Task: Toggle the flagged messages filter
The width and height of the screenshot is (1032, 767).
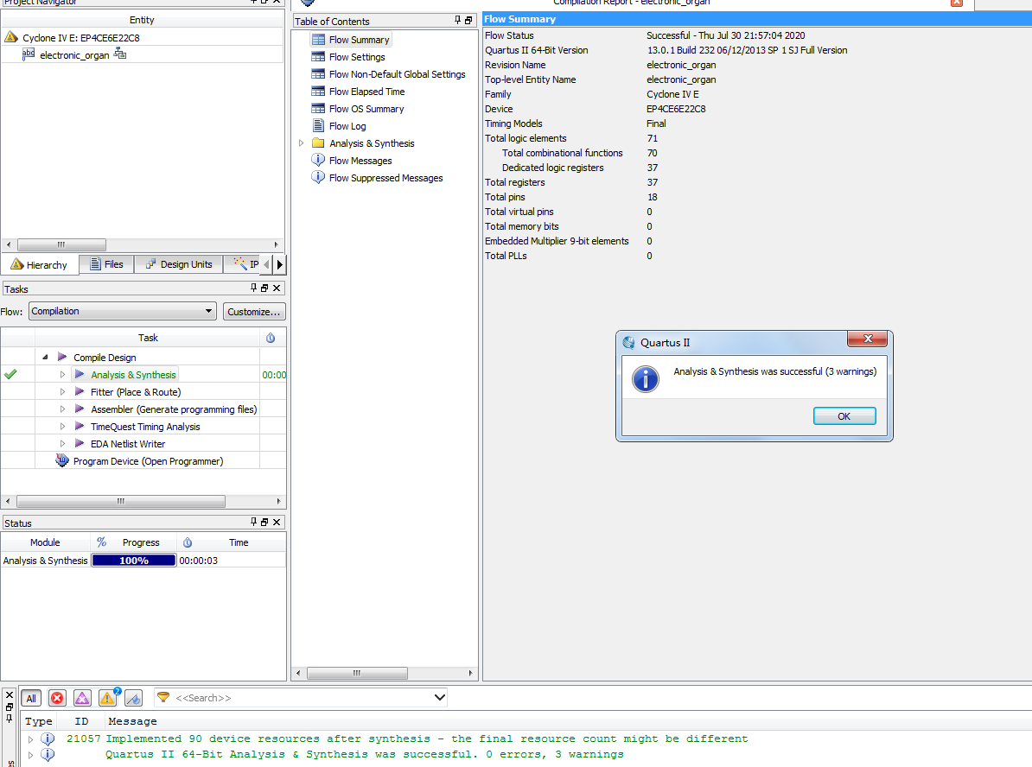Action: [133, 698]
